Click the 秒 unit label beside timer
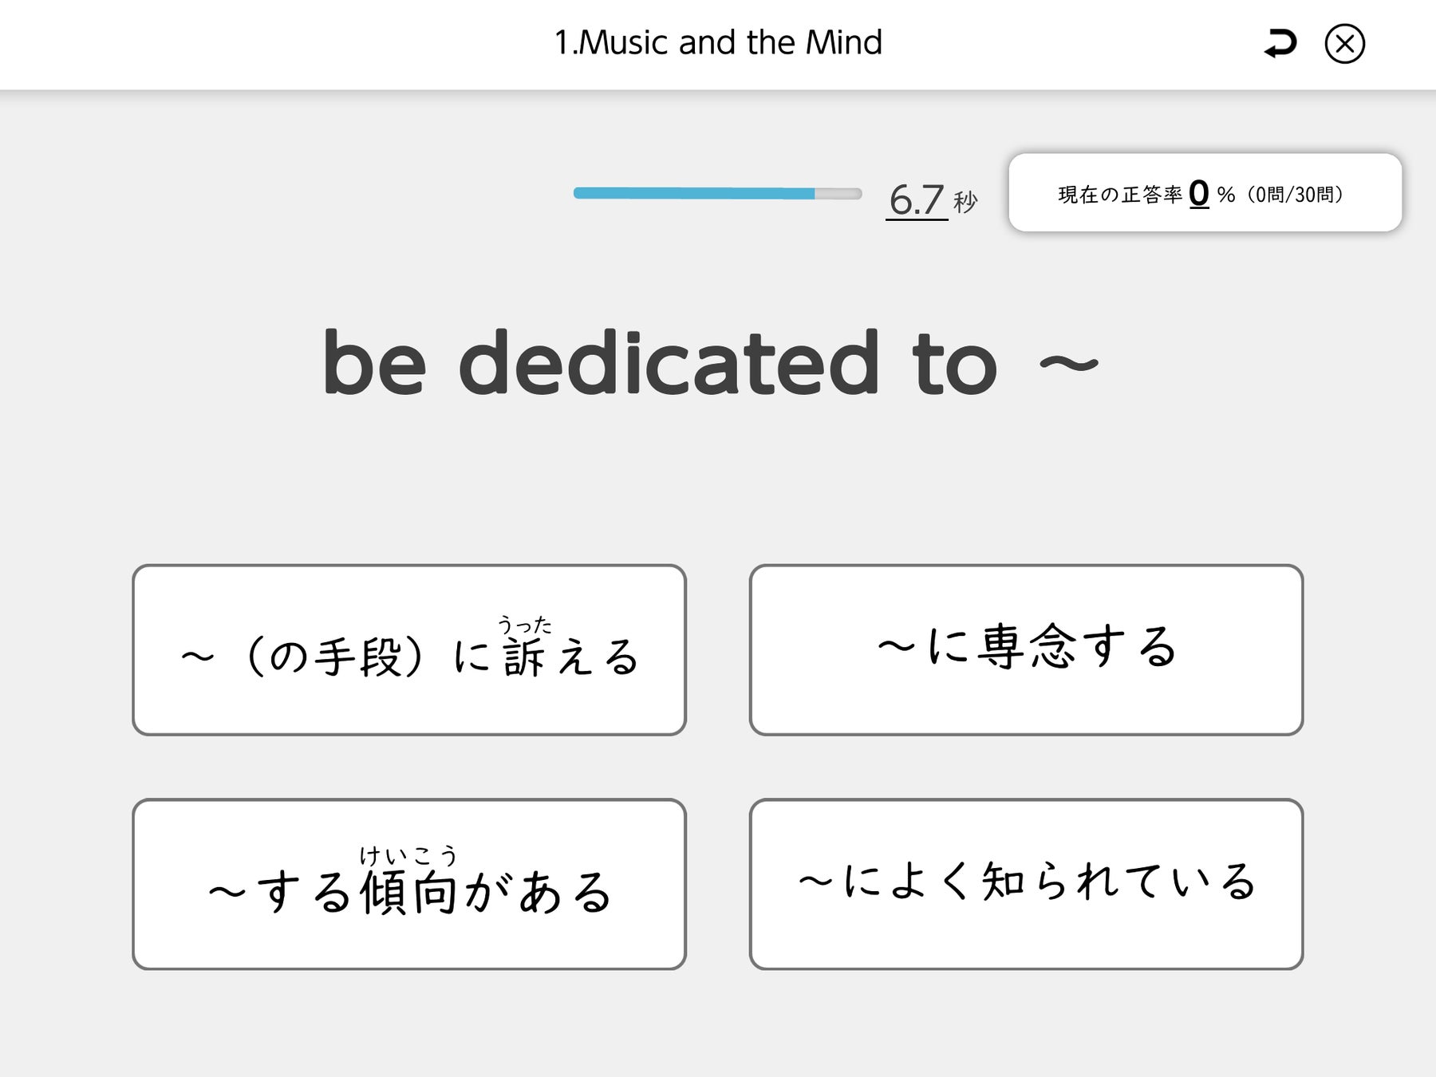Viewport: 1436px width, 1077px height. pos(965,202)
